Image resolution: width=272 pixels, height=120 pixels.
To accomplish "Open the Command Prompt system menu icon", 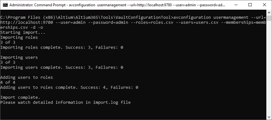I will click(5, 5).
